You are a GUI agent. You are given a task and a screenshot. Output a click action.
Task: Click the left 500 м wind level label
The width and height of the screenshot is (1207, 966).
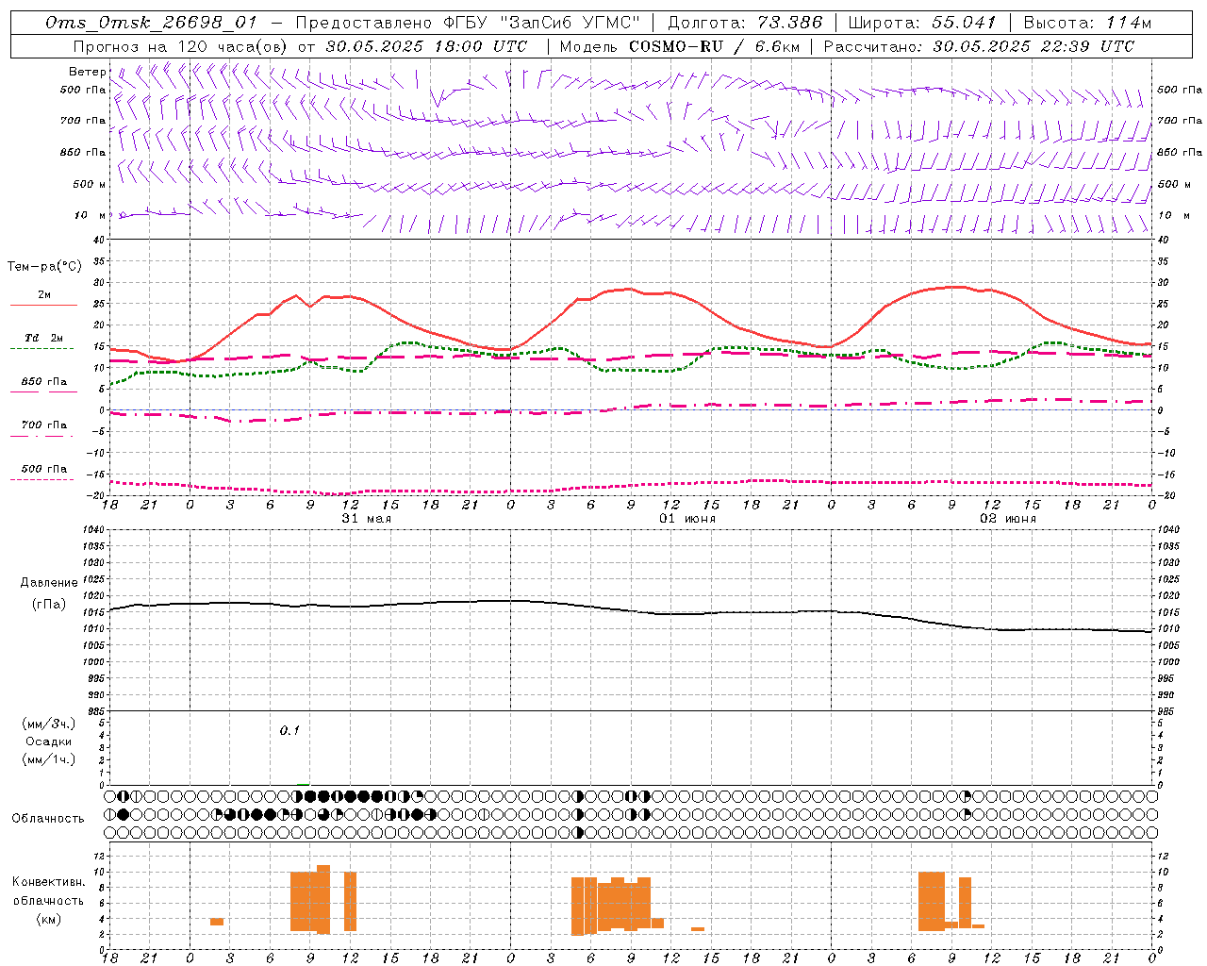(x=90, y=184)
